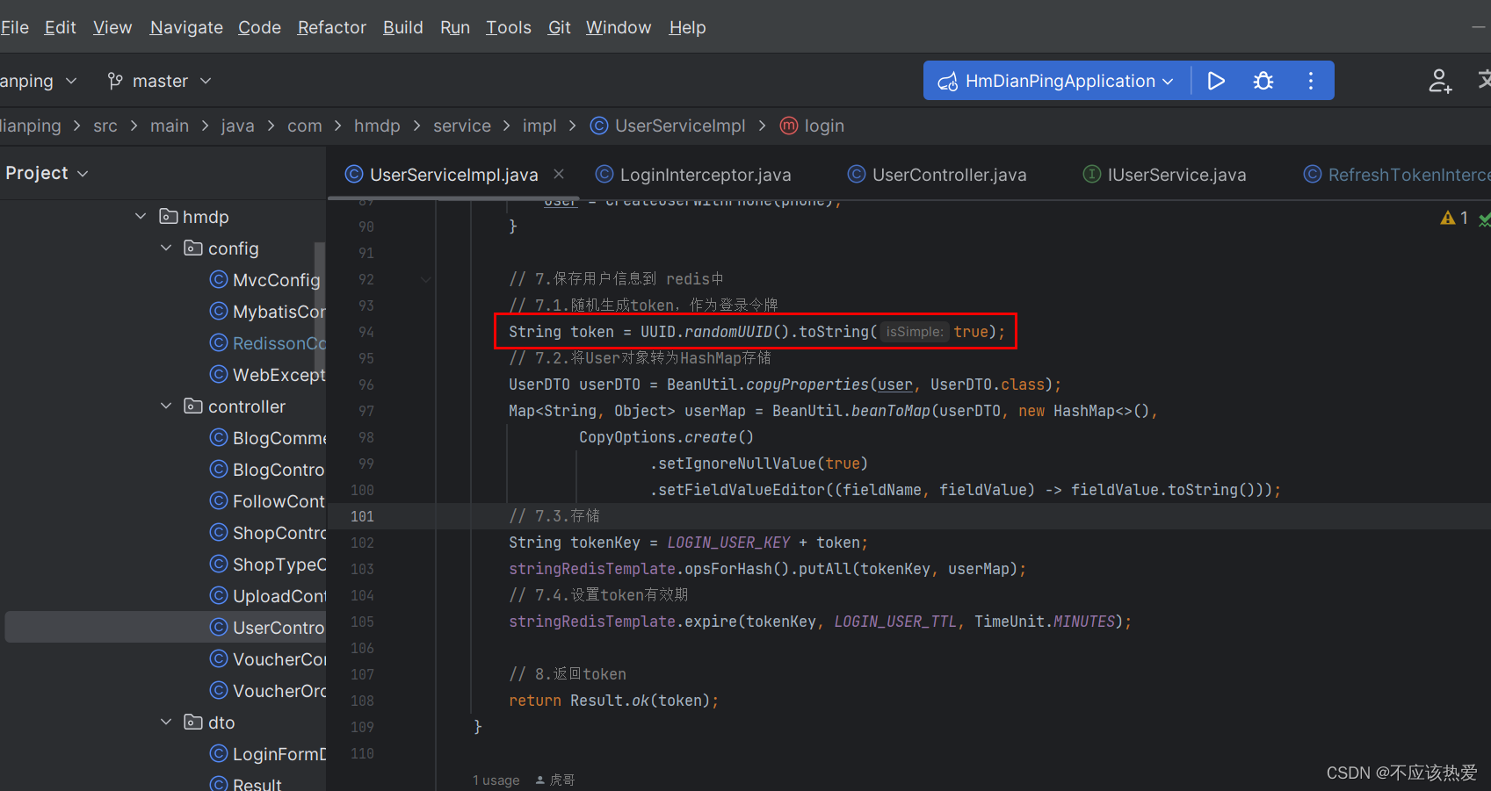Open the BlogCommentsController class file
The image size is (1491, 791).
[268, 438]
